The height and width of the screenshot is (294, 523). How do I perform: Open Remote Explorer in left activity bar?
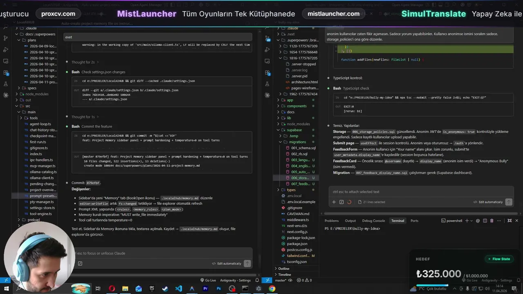click(6, 61)
